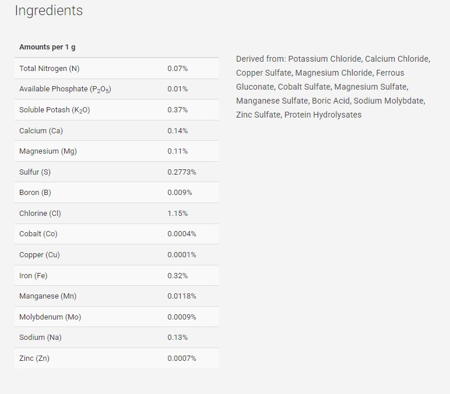Click the 'Derived from:' text
This screenshot has height=394, width=450.
coord(261,59)
